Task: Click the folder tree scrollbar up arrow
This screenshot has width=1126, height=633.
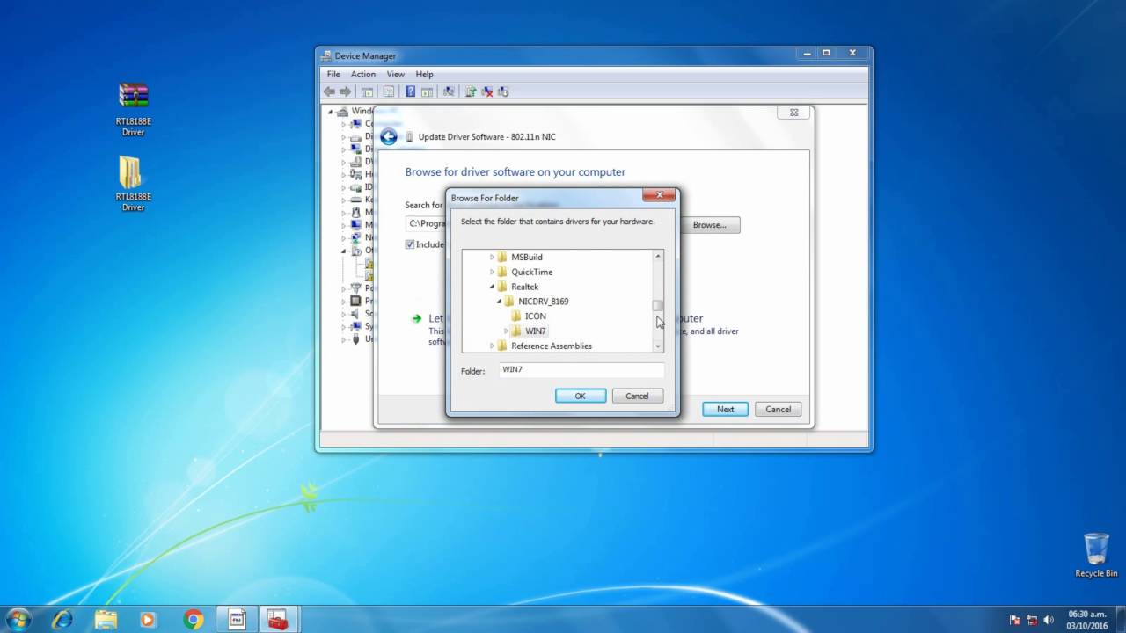Action: pos(657,256)
